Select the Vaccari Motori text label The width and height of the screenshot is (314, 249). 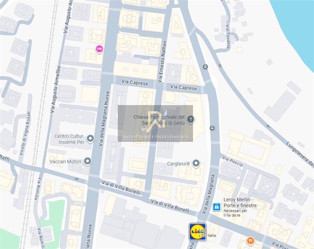tap(65, 162)
